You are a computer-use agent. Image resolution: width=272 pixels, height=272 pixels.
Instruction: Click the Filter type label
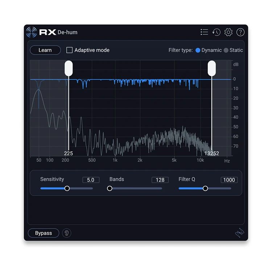181,50
